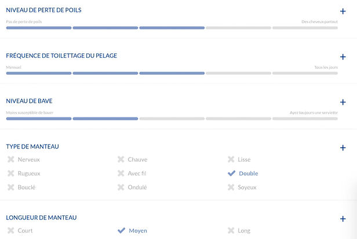Select the Court coat length option

tap(25, 231)
